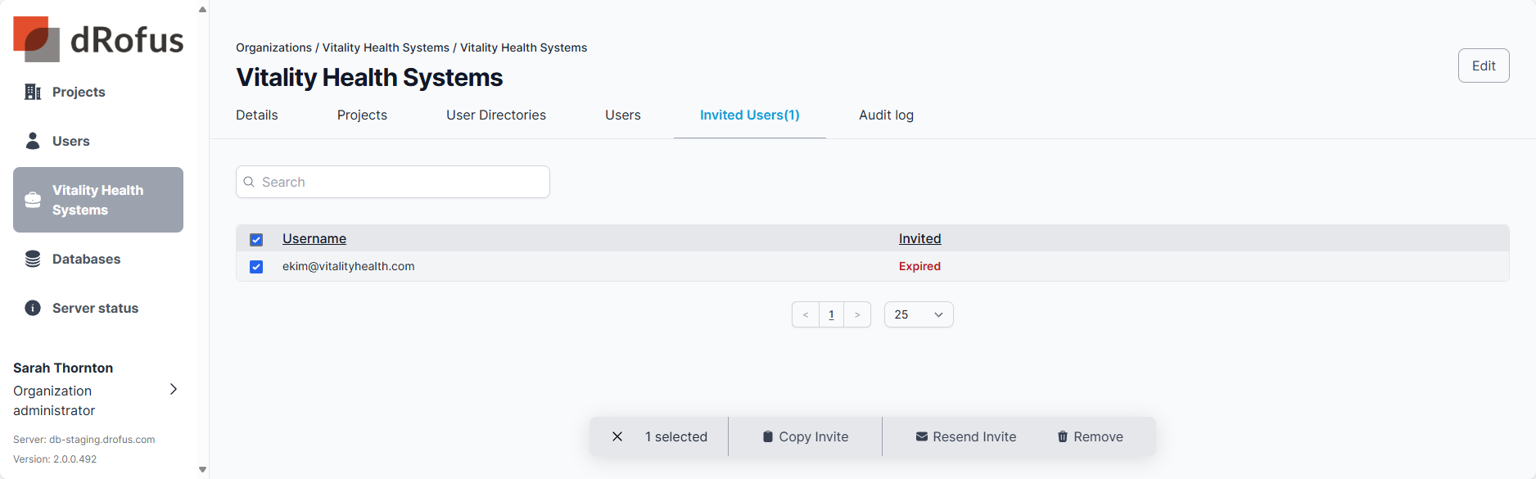Click the Vitality Health Systems briefcase icon

coord(33,200)
